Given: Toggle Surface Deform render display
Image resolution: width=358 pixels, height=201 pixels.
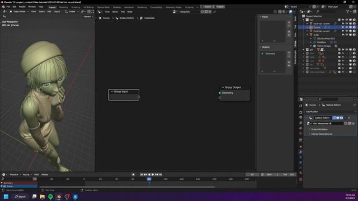Looking at the screenshot, I should coord(341,118).
